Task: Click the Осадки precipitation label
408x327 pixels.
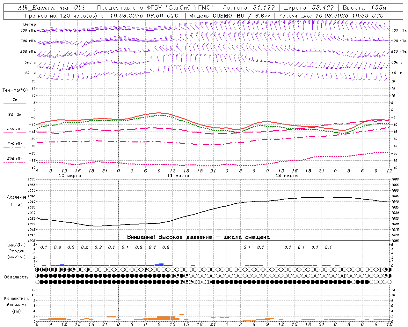Action: click(17, 251)
